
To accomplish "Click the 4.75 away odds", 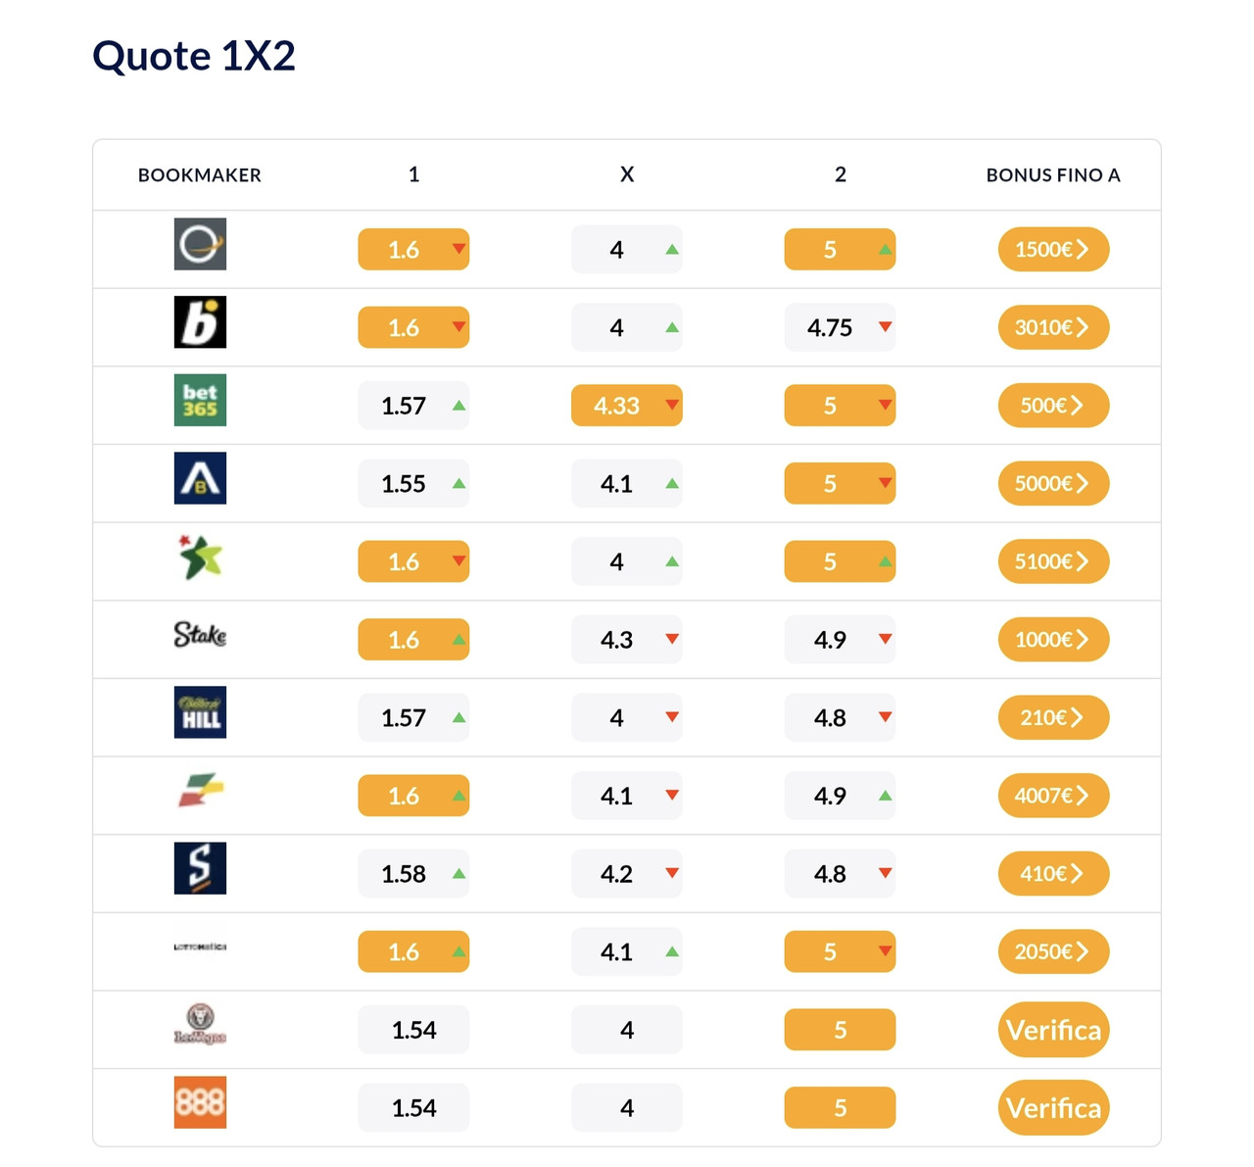I will point(840,327).
